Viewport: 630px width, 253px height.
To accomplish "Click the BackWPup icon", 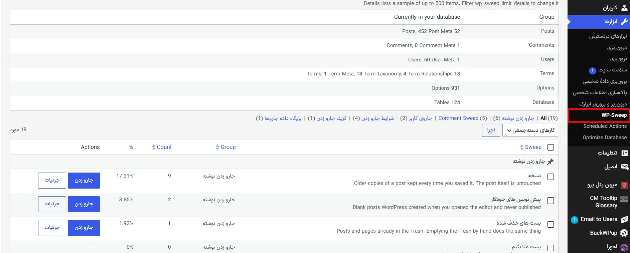I will [624, 233].
